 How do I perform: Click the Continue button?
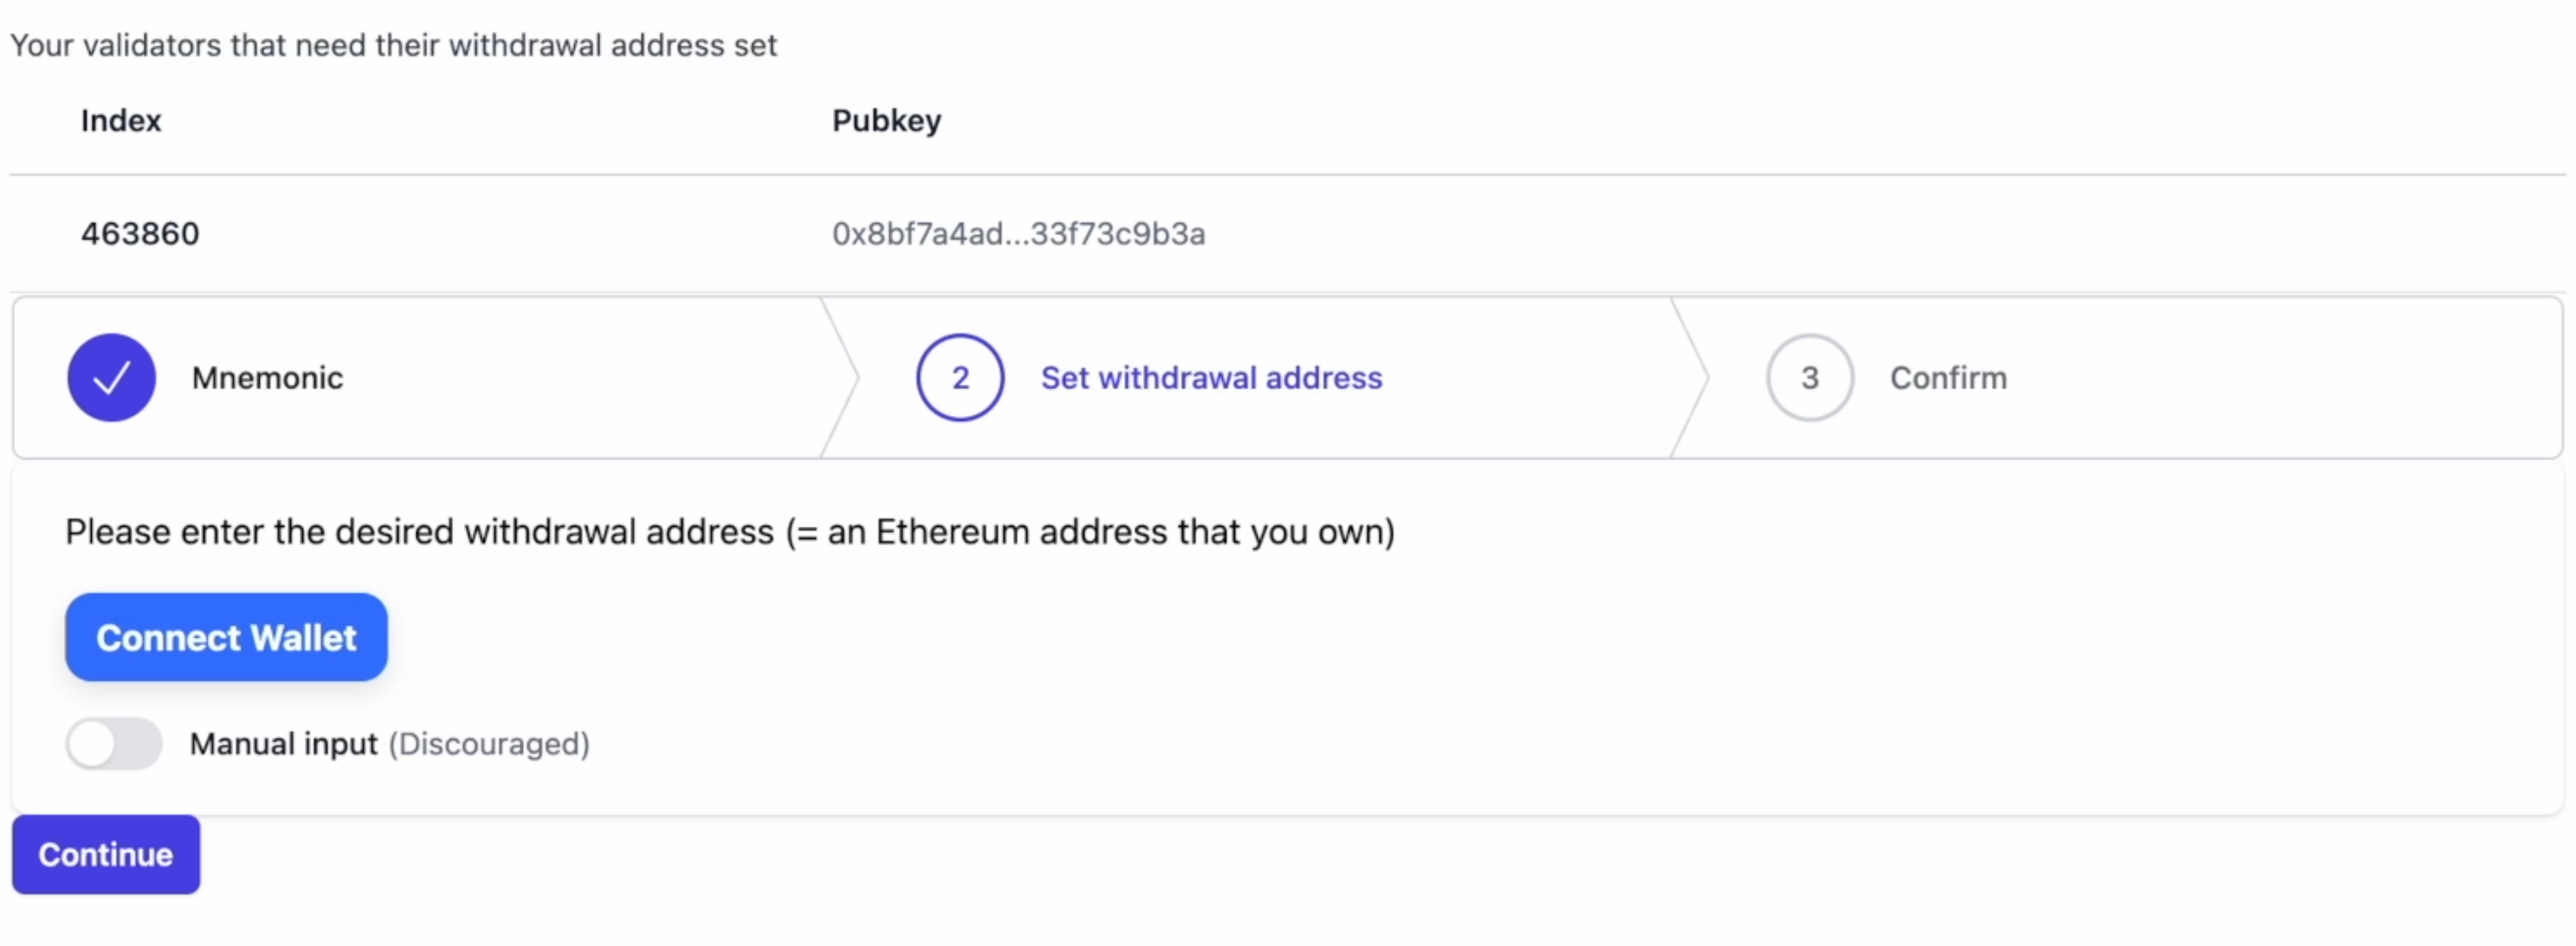tap(106, 854)
